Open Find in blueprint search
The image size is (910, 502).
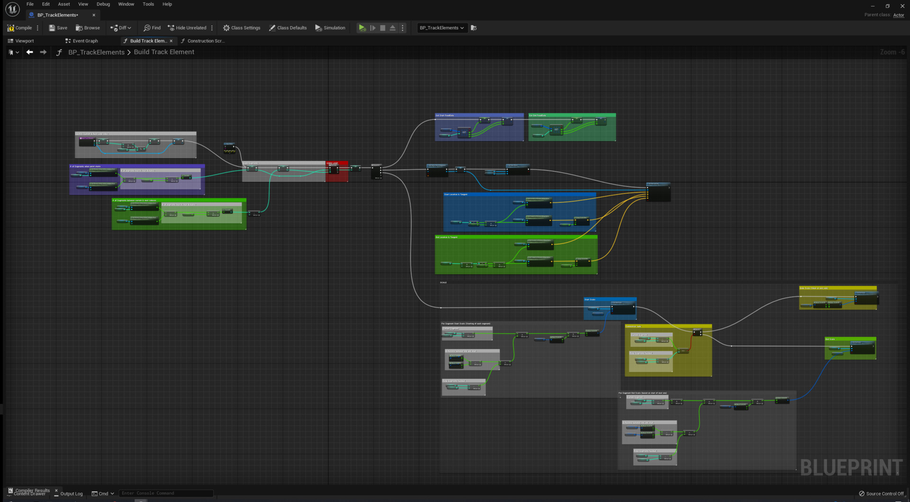pyautogui.click(x=152, y=28)
